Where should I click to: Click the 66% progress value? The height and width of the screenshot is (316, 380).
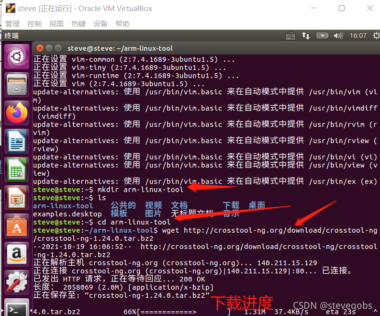(130, 312)
